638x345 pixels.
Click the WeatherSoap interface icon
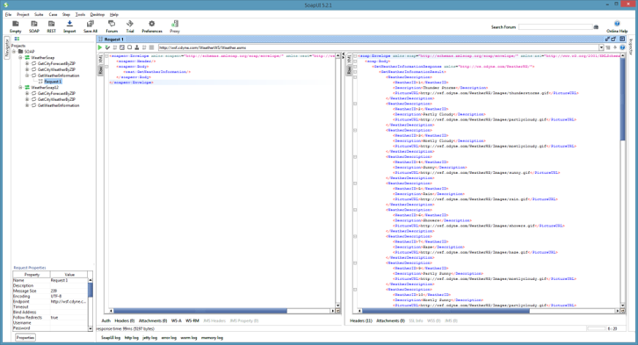27,58
